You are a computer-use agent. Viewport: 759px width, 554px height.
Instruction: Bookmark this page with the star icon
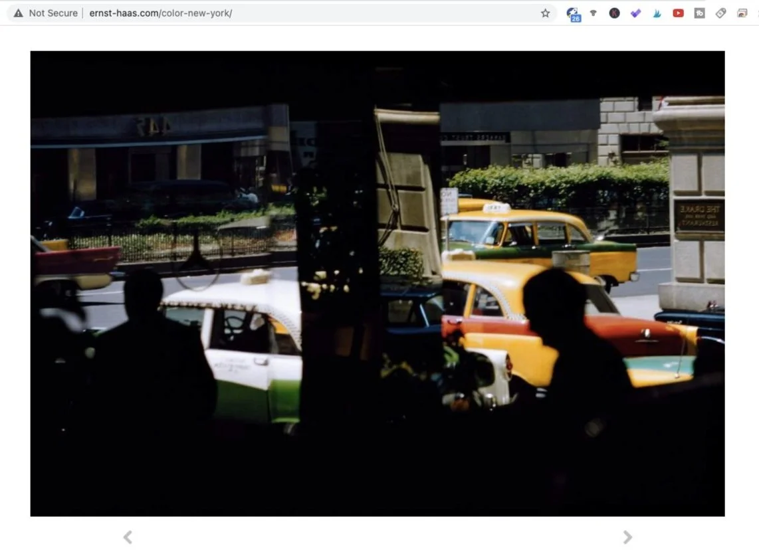(x=545, y=13)
